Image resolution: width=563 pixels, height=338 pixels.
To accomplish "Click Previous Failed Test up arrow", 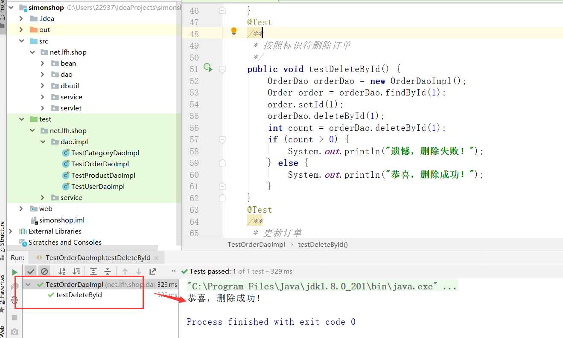I will click(125, 271).
